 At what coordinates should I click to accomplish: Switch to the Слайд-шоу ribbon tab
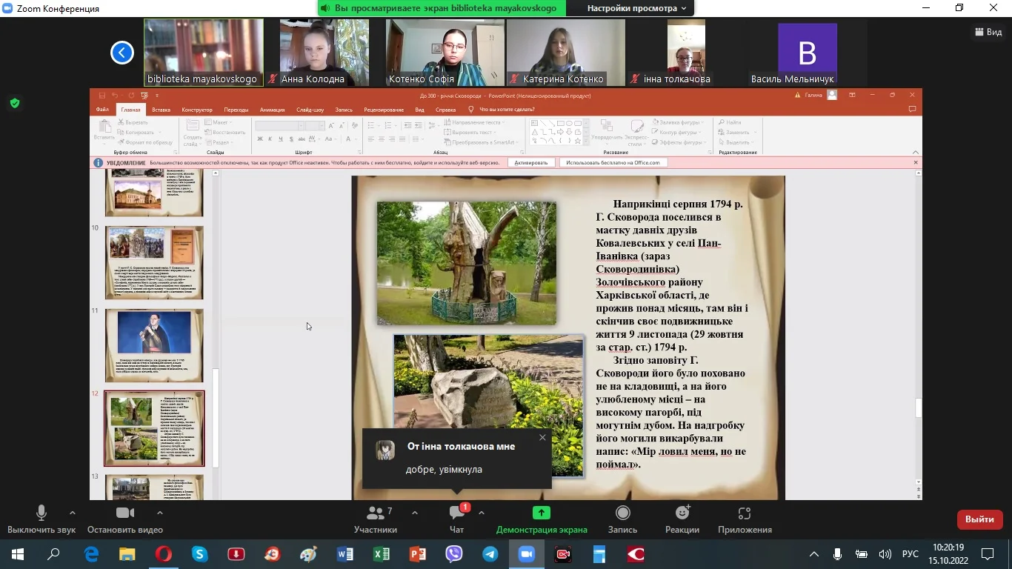(x=310, y=110)
